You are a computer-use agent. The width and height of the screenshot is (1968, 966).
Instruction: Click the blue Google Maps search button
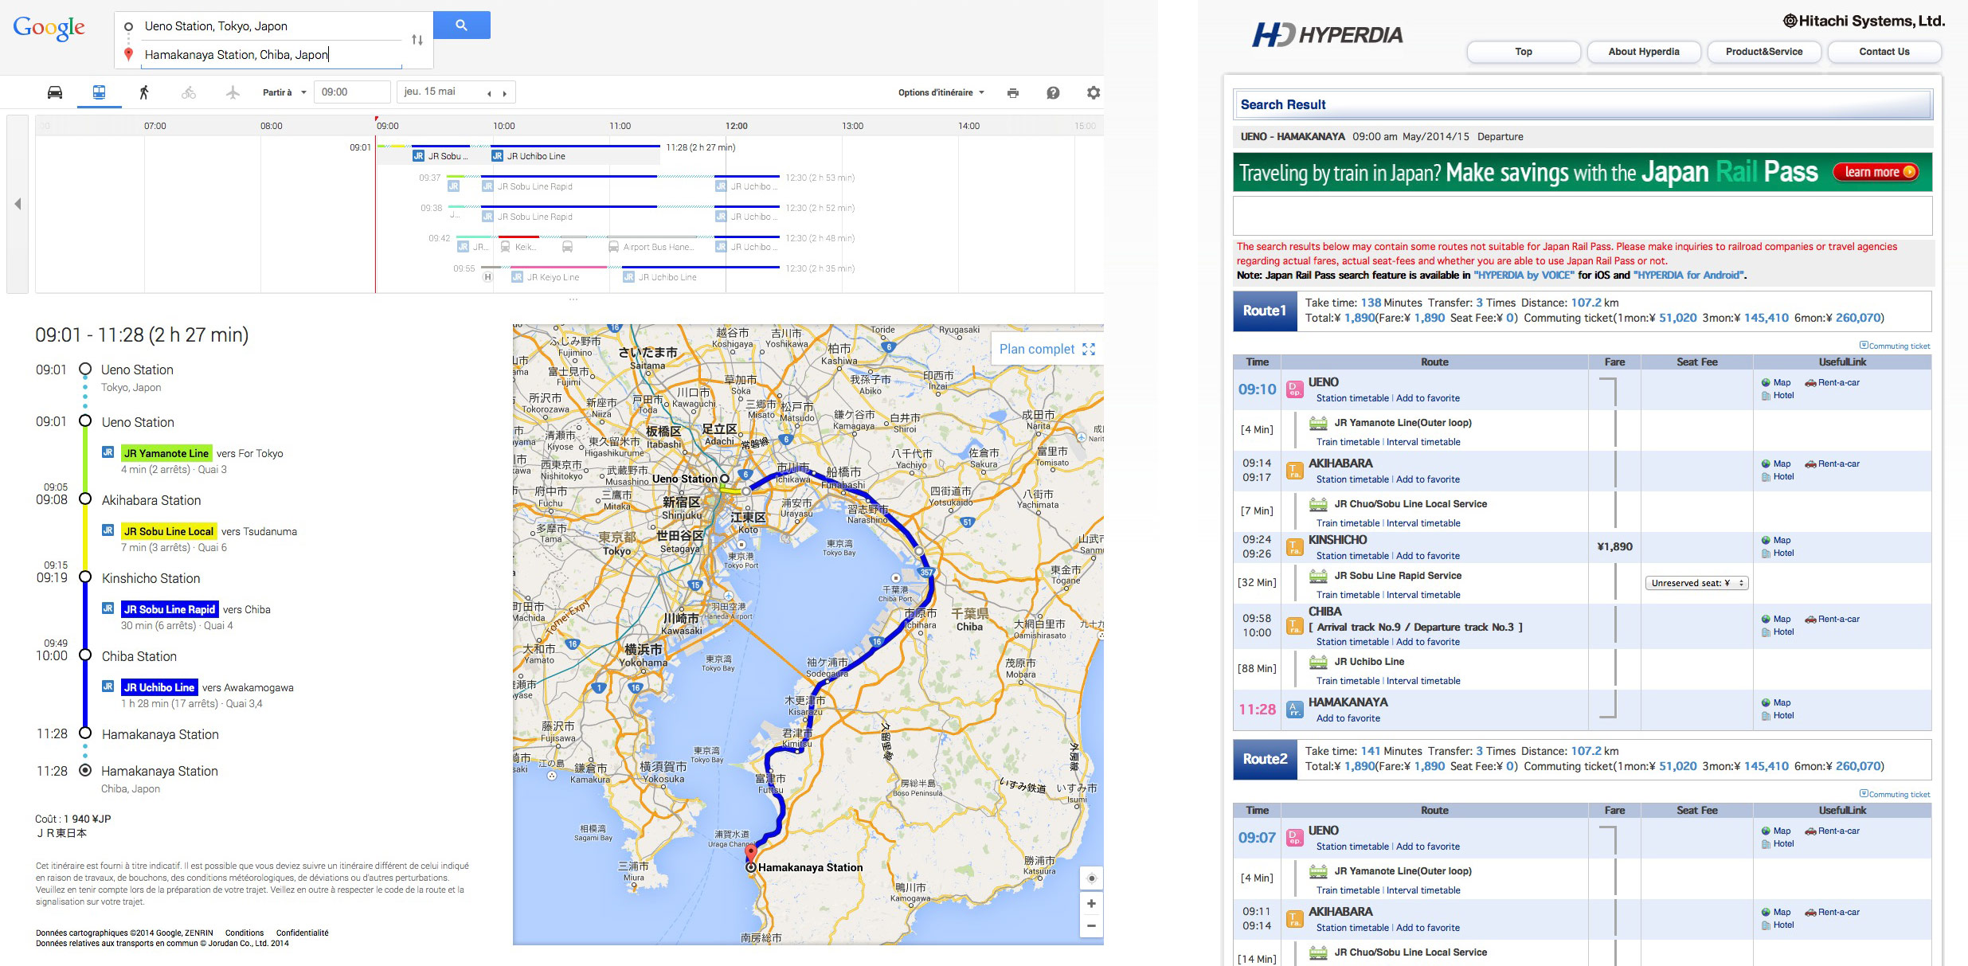(461, 25)
